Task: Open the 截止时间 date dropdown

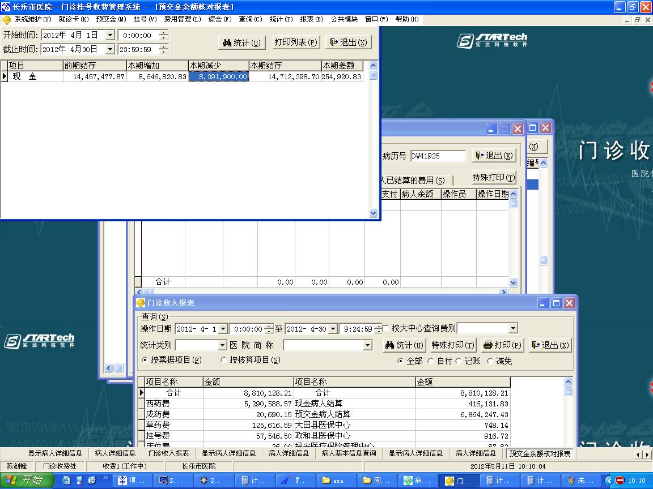Action: tap(110, 49)
